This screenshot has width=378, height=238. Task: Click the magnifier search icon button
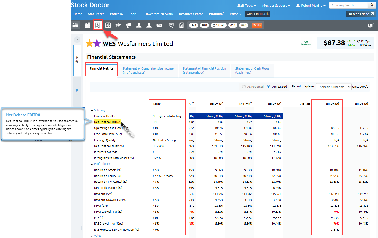pos(372,5)
